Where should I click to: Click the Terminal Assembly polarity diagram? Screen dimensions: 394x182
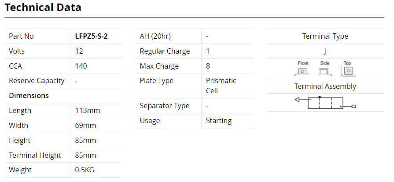pyautogui.click(x=325, y=103)
